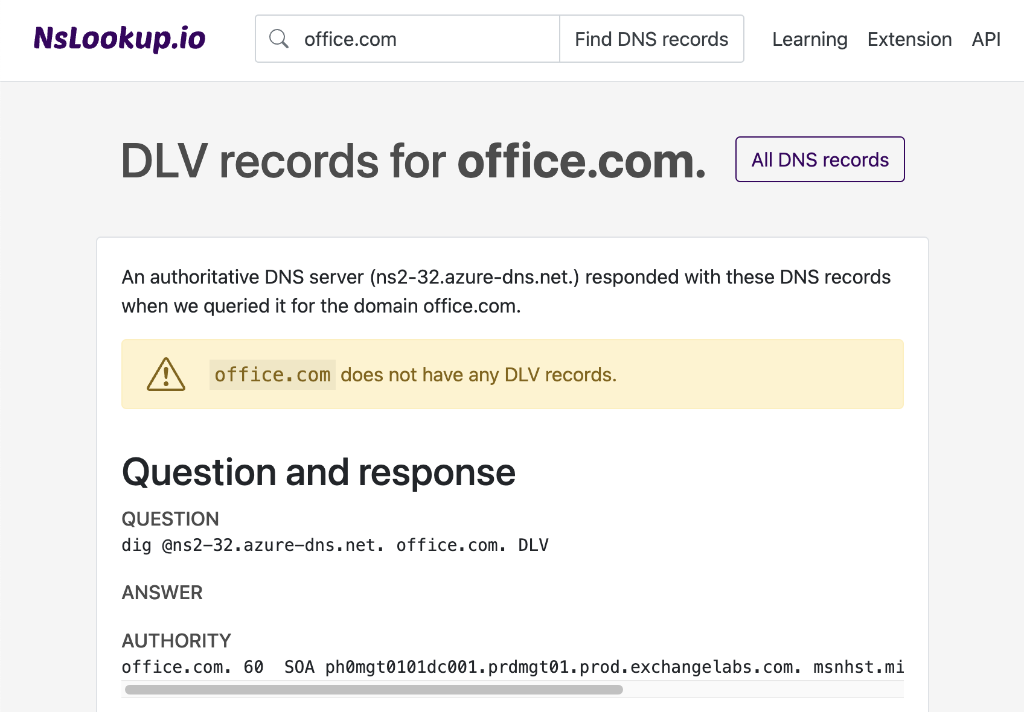Screen dimensions: 1024x712
Task: Click the Question and response heading
Action: pos(318,472)
